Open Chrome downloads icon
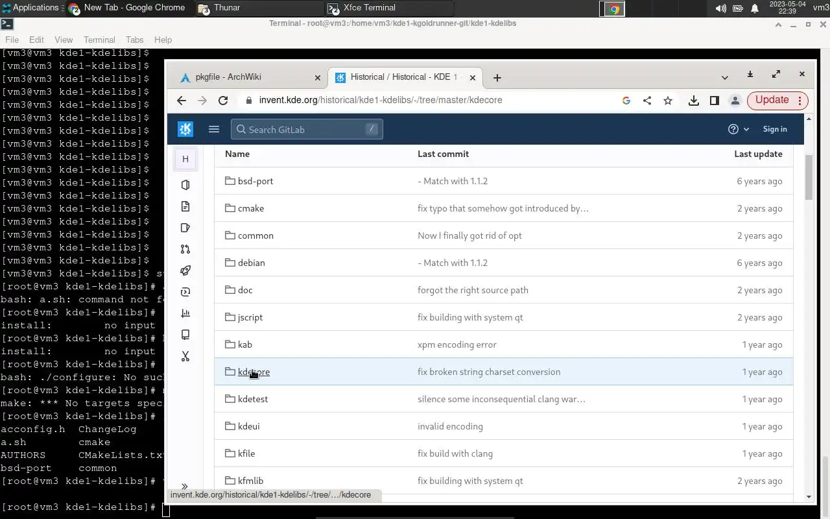 [694, 101]
